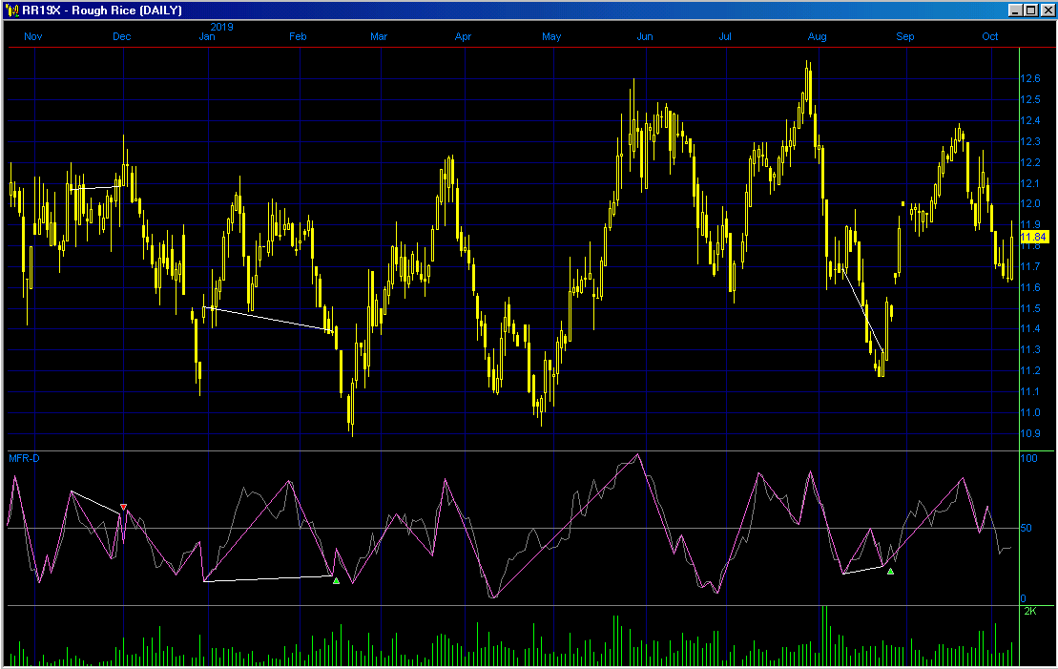Screen dimensions: 1058x669
Task: Click the Sep label on the date axis
Action: 904,36
